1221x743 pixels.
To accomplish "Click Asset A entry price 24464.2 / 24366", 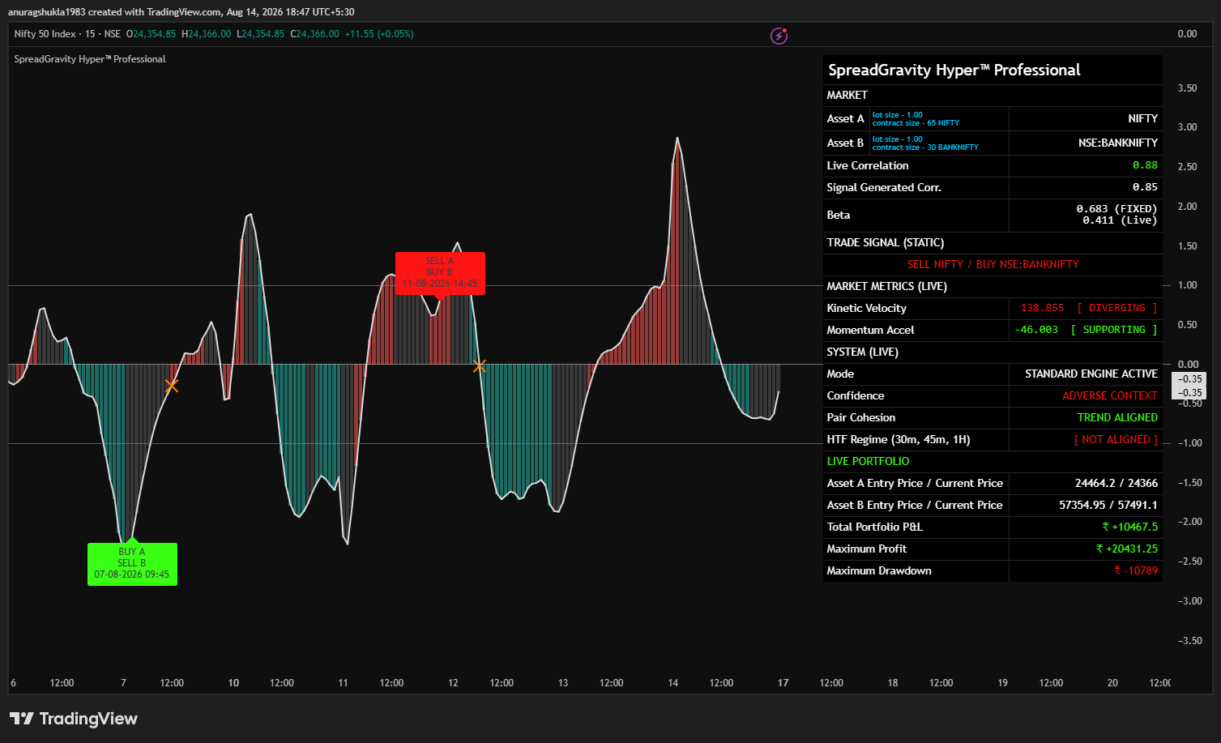I will pos(1116,483).
